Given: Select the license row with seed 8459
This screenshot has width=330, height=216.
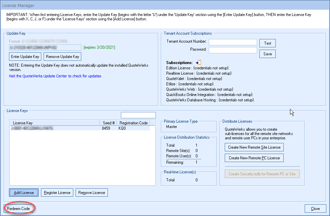Looking at the screenshot, I should point(80,128).
